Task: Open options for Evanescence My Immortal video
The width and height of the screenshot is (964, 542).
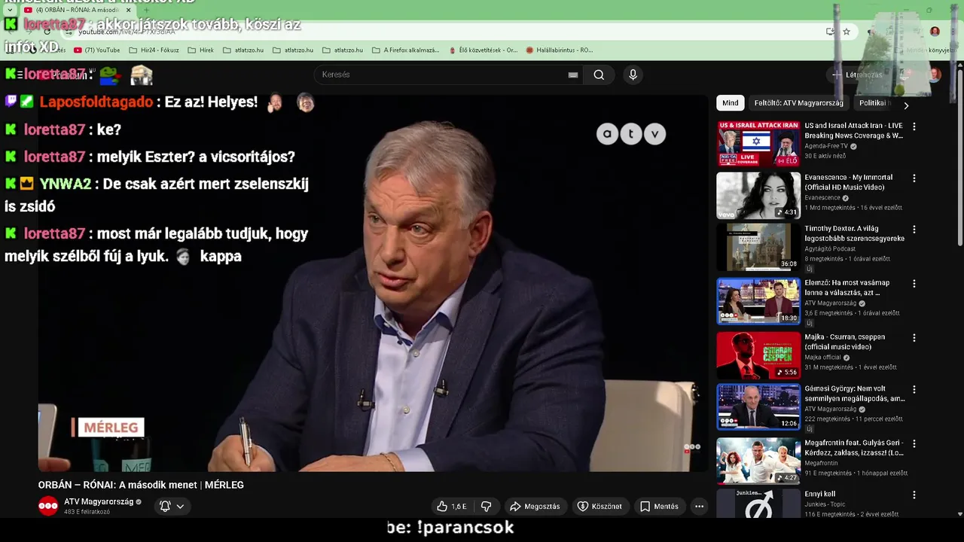Action: click(x=914, y=178)
